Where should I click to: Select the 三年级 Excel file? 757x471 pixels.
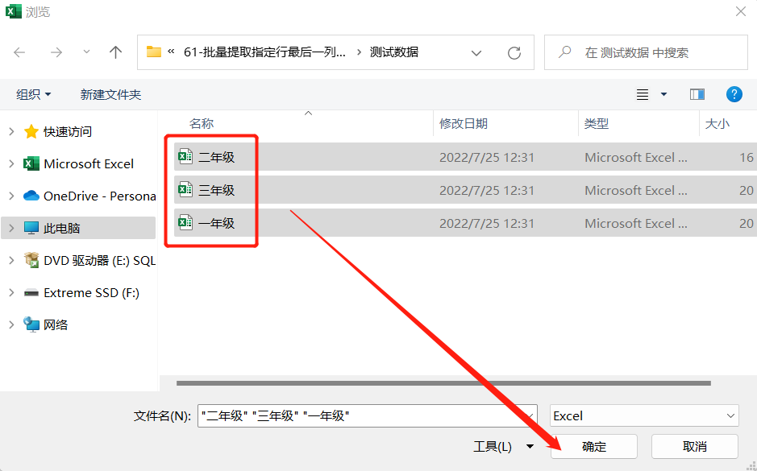[x=465, y=190]
